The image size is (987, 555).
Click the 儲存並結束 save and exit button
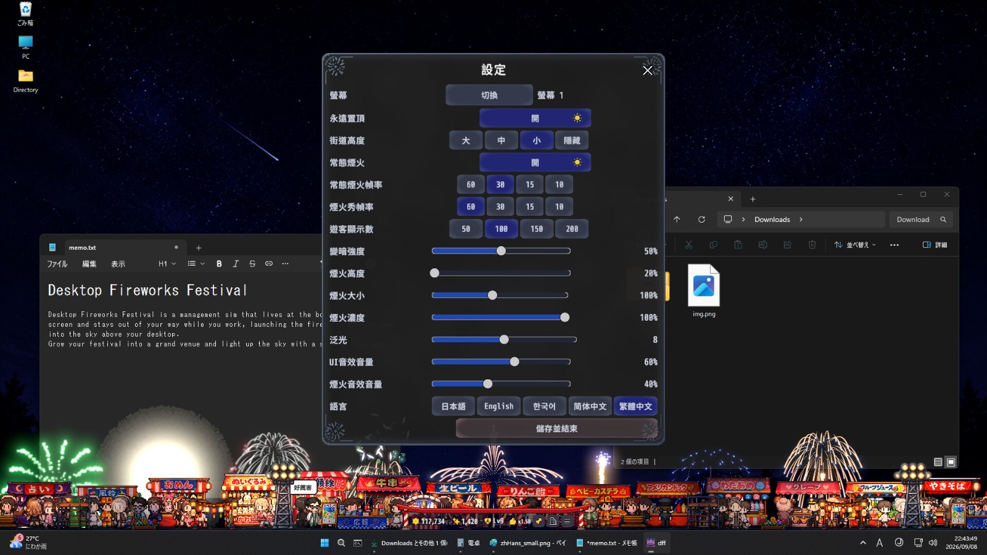[x=556, y=429]
